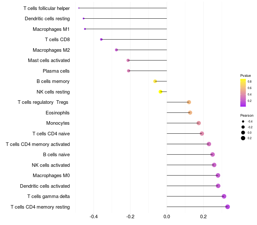Click the Pearson legend title

[x=247, y=115]
